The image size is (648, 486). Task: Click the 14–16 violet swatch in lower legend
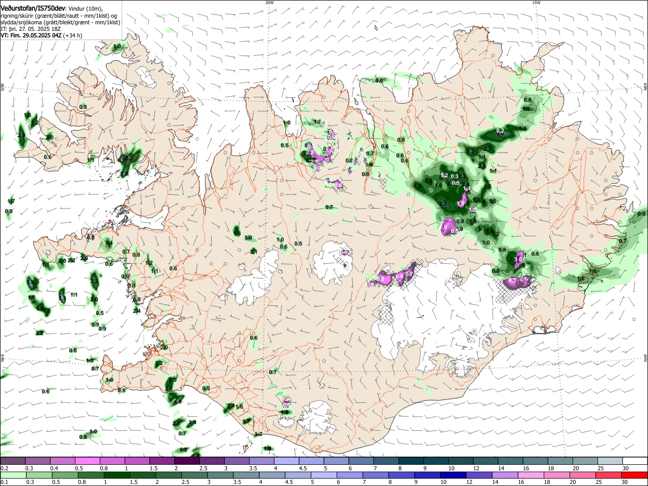pyautogui.click(x=505, y=475)
